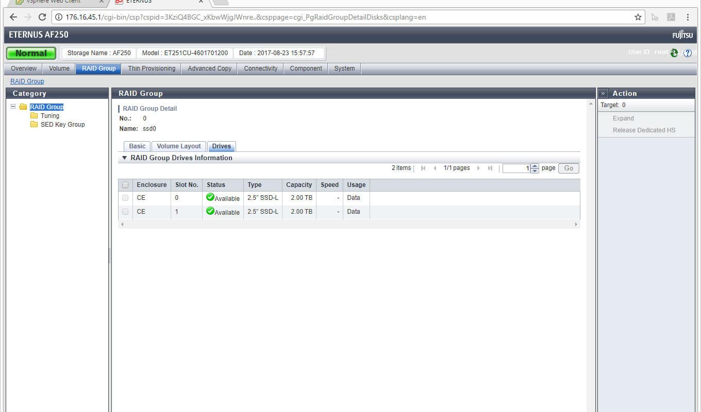Open the Volume menu tab
Screen dimensions: 701x412
click(59, 68)
